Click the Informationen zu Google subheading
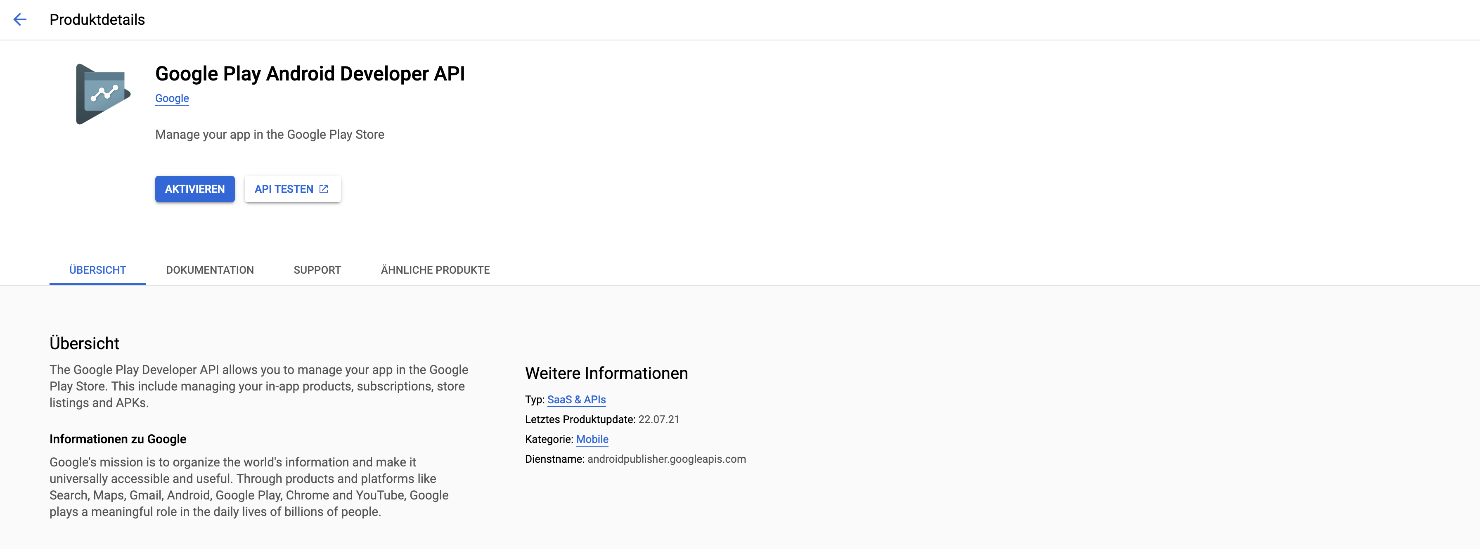Image resolution: width=1480 pixels, height=549 pixels. pos(118,439)
